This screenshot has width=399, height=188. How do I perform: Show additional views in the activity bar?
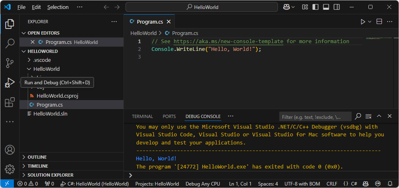coord(10,122)
